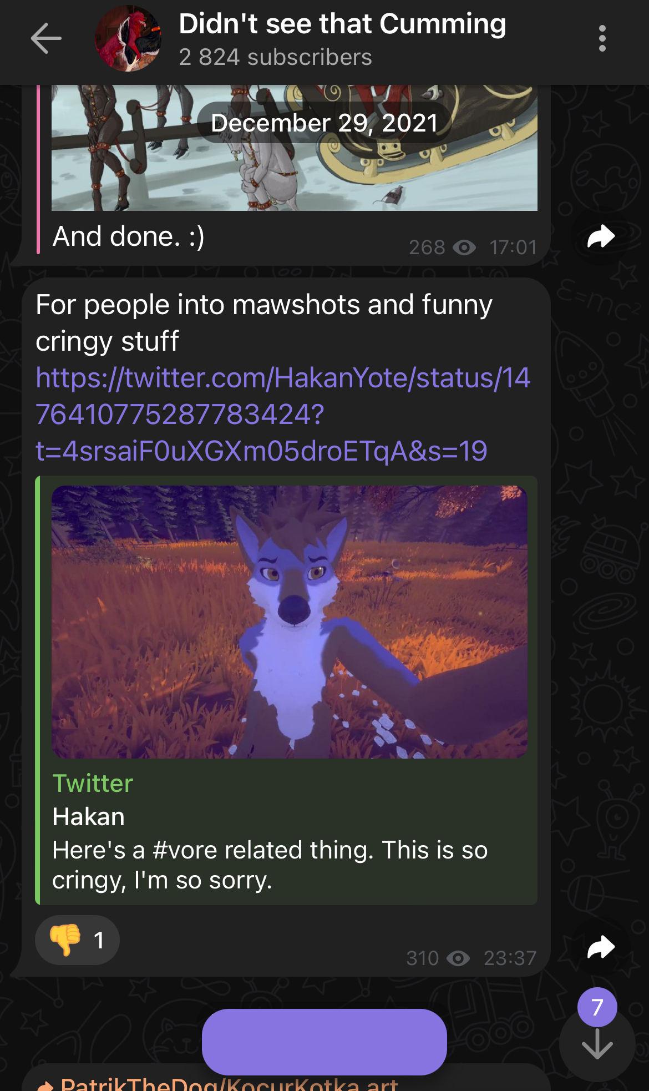Click the Twitter site name in preview

[93, 784]
